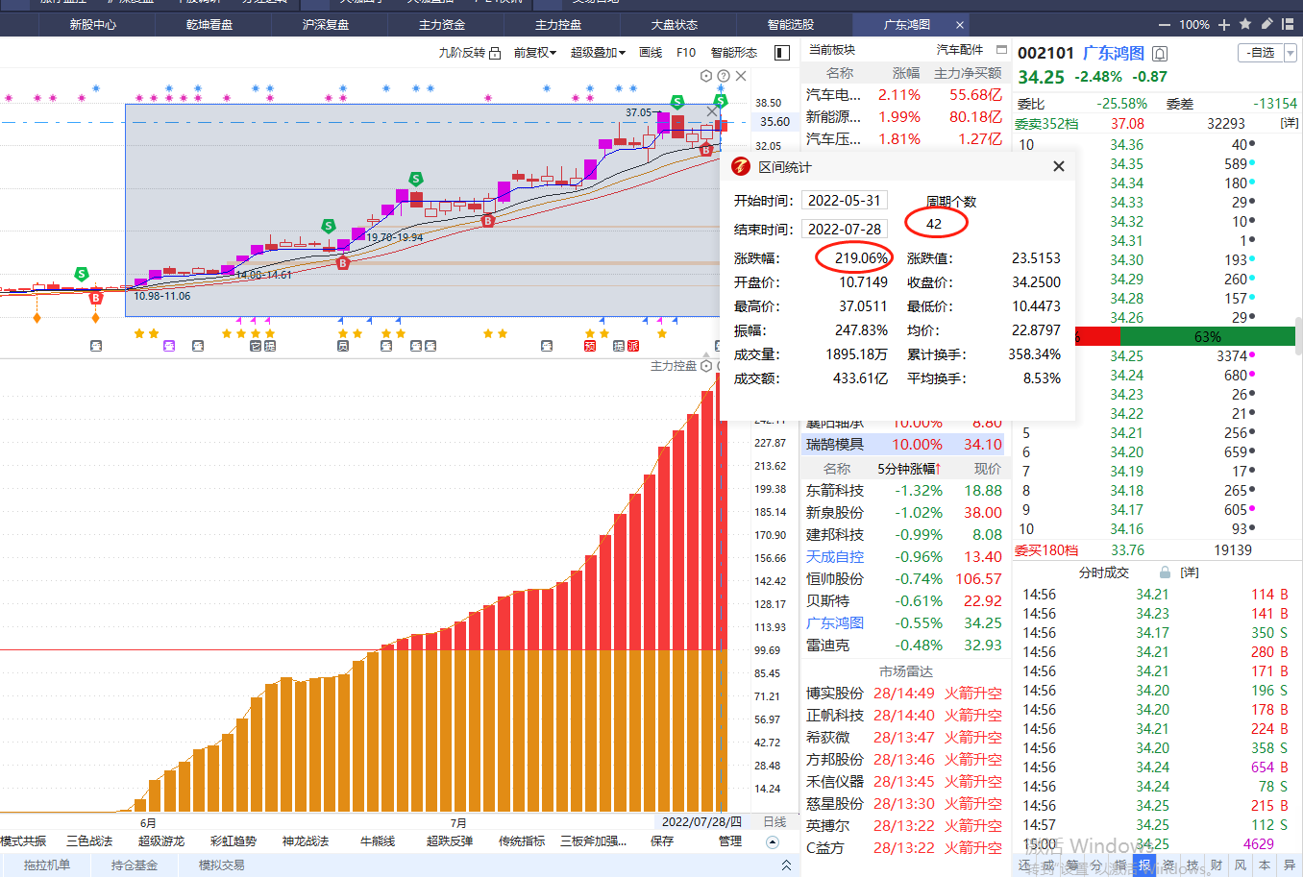
Task: Click main chart help question icon
Action: (x=724, y=76)
